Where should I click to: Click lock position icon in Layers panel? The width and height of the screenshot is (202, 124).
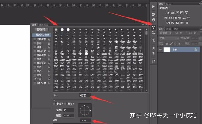tap(175, 44)
